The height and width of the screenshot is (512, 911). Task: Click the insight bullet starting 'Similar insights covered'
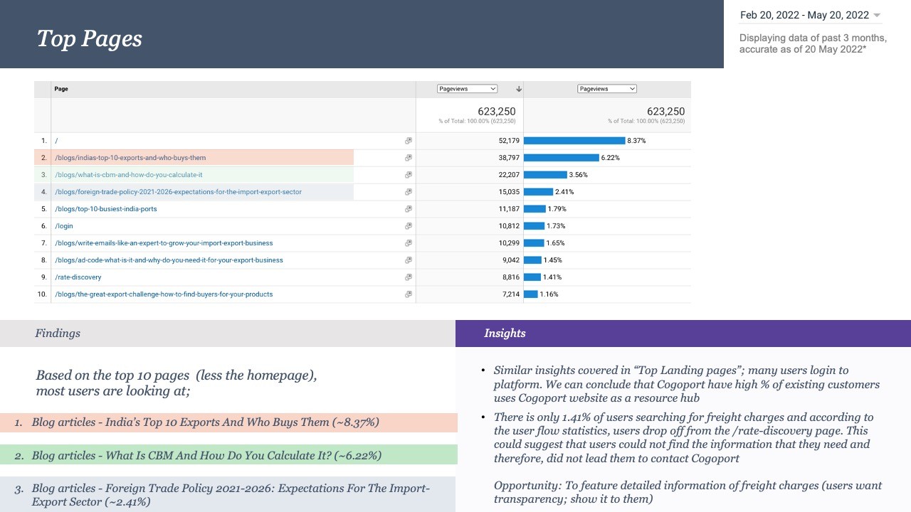[x=687, y=384]
